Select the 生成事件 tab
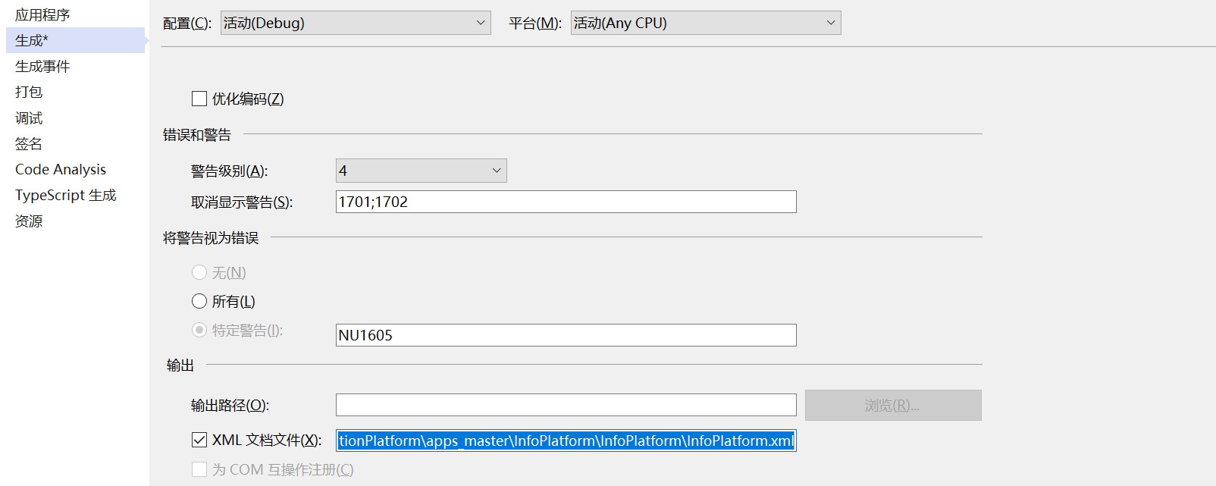This screenshot has height=486, width=1216. [x=42, y=67]
